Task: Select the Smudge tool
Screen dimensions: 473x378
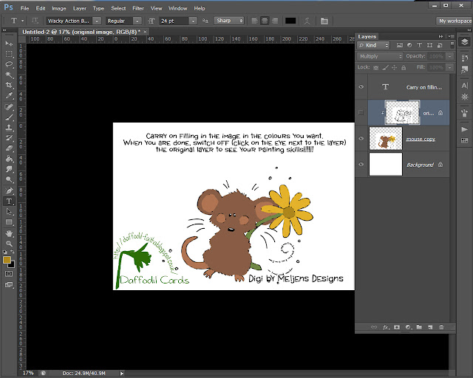Action: pyautogui.click(x=9, y=169)
